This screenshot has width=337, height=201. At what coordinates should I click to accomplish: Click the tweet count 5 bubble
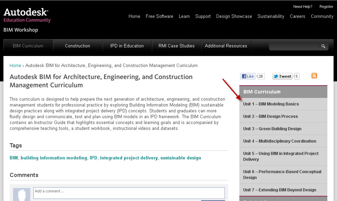coord(296,76)
